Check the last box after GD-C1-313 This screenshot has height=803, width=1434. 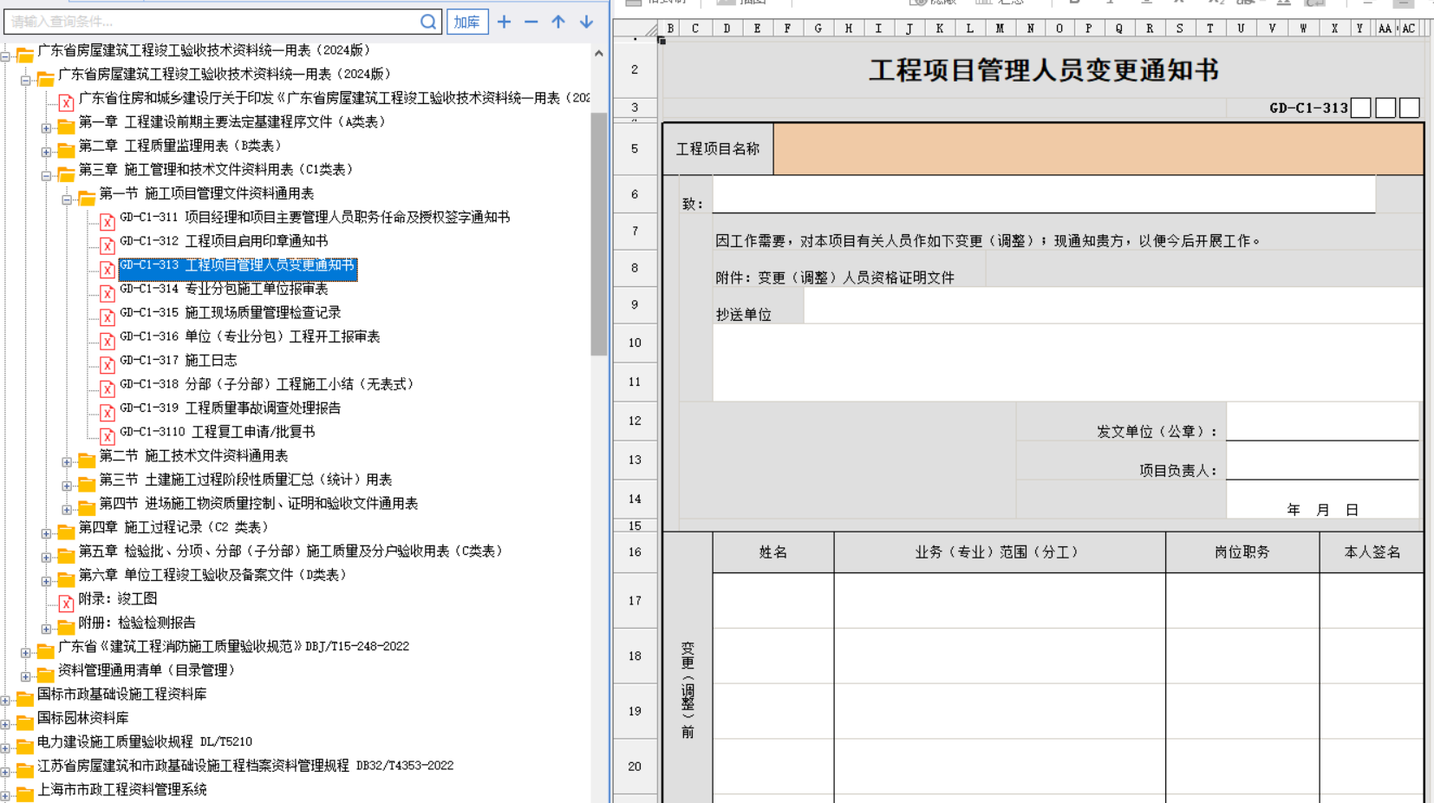(x=1410, y=108)
